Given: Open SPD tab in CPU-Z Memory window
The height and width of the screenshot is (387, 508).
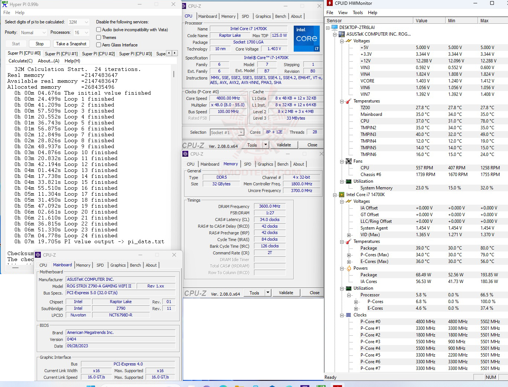Looking at the screenshot, I should coord(248,164).
